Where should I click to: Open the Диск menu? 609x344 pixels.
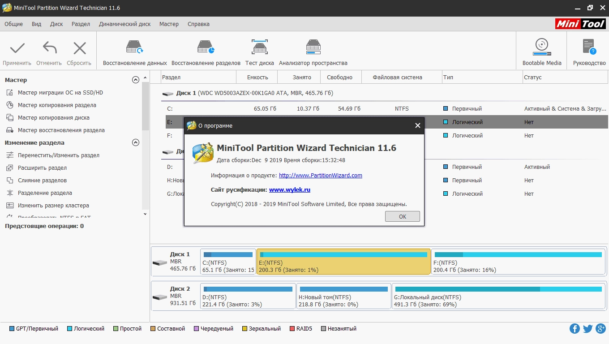tap(56, 24)
